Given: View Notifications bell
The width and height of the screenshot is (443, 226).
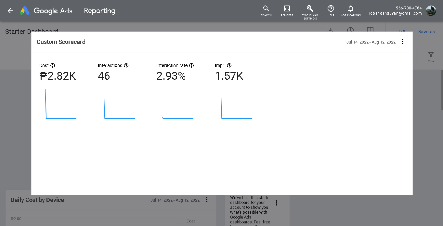Looking at the screenshot, I should [x=350, y=11].
